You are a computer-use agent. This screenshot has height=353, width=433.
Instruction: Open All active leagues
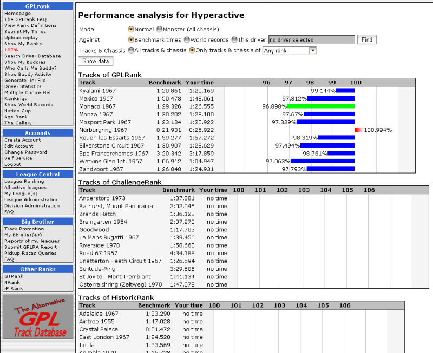click(25, 187)
